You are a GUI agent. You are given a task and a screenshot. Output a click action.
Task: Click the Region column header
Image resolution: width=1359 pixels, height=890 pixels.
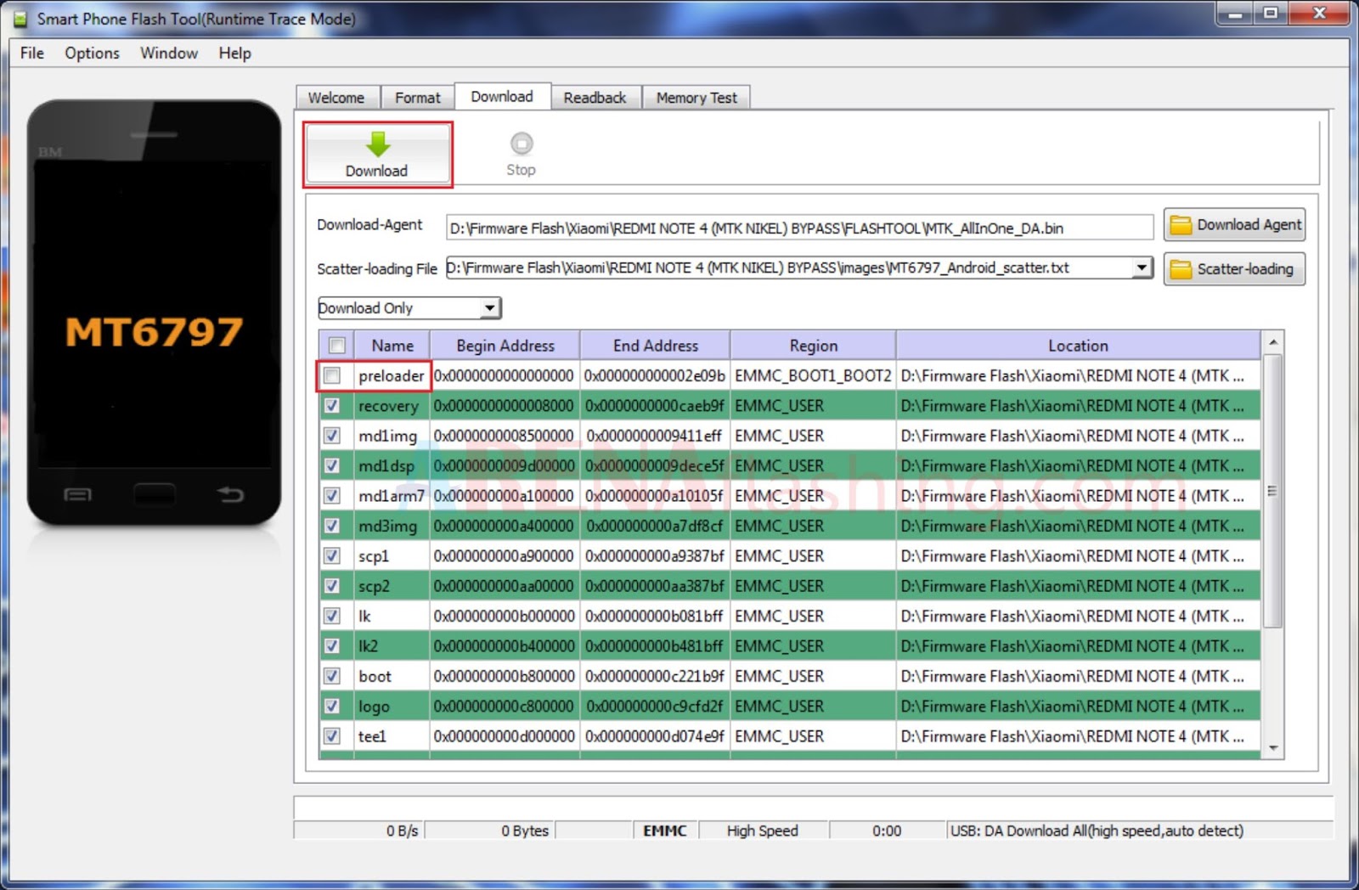pyautogui.click(x=813, y=346)
